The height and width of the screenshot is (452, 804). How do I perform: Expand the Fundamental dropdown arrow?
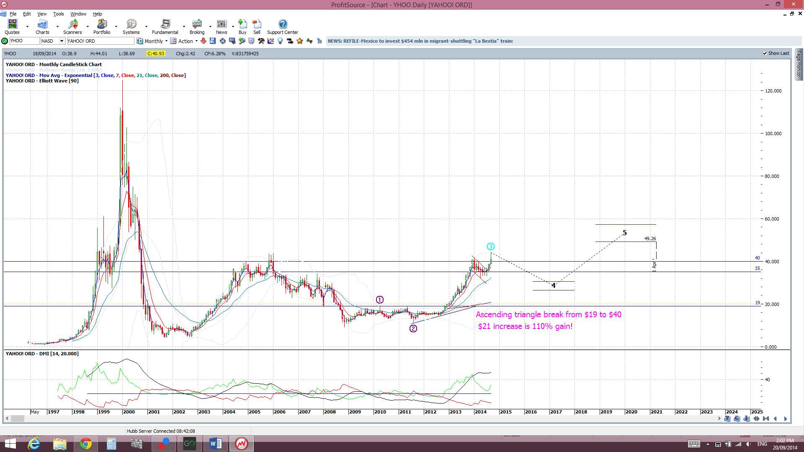coord(184,27)
